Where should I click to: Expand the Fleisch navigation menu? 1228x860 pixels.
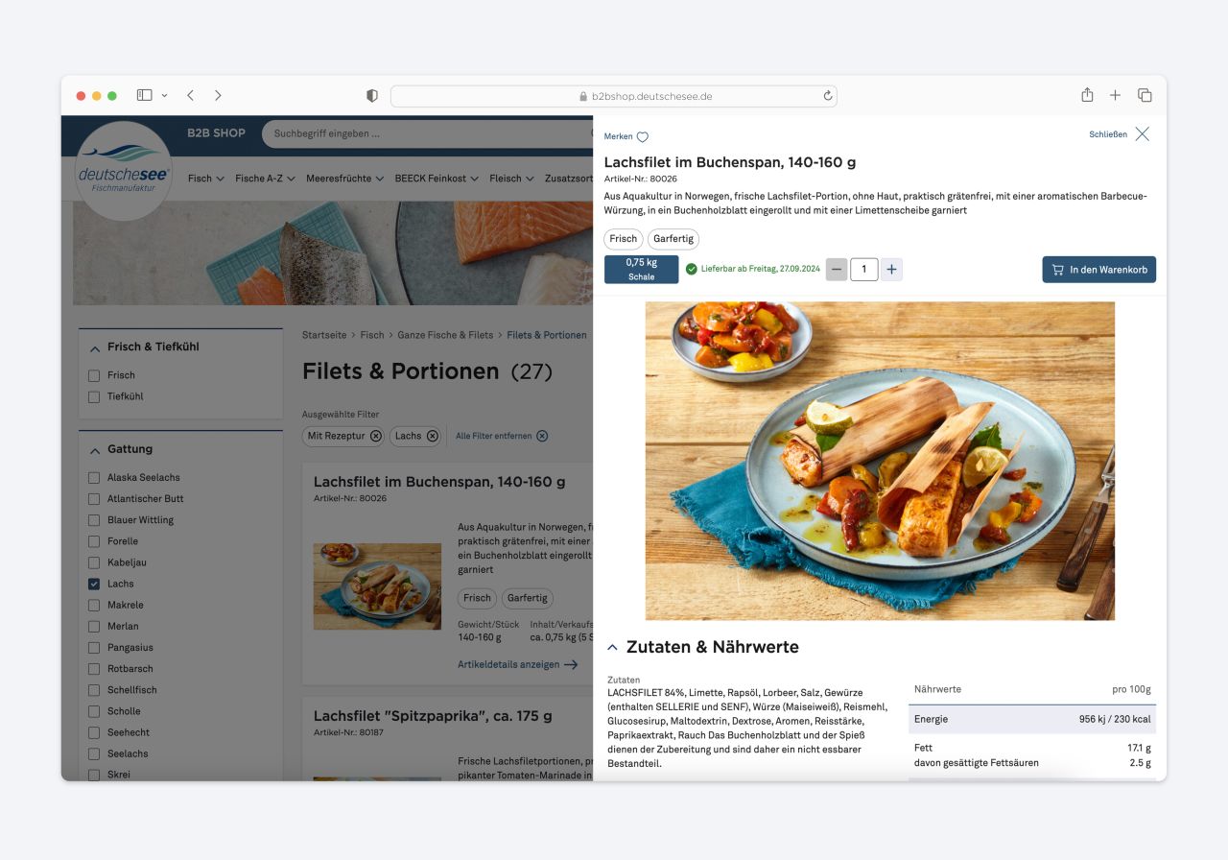511,179
